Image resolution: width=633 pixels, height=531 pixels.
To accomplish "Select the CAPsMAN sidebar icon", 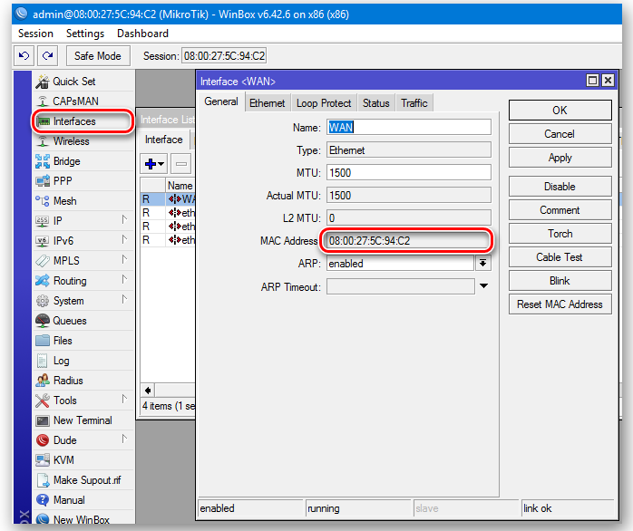I will coord(43,101).
